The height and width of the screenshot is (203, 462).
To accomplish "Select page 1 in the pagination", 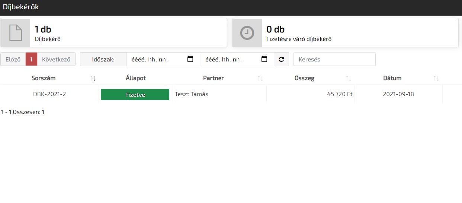I will pos(32,59).
